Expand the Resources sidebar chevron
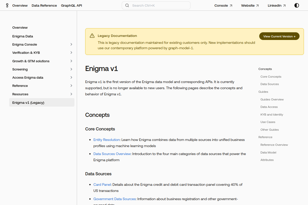308x205 pixels. point(71,94)
